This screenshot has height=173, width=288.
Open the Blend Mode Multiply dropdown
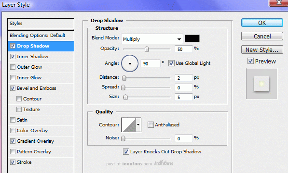click(152, 39)
